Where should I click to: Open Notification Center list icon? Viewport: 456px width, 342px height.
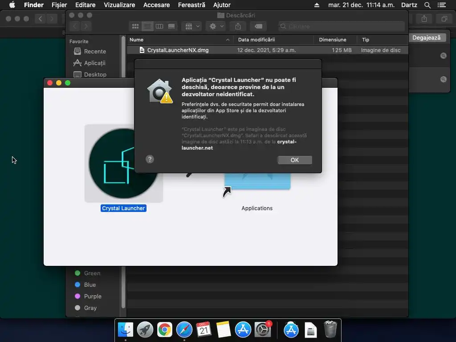pos(442,5)
